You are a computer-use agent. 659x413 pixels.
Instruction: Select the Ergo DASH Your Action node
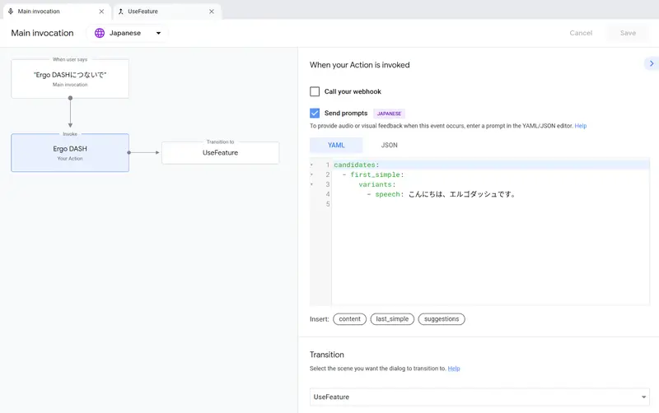70,153
